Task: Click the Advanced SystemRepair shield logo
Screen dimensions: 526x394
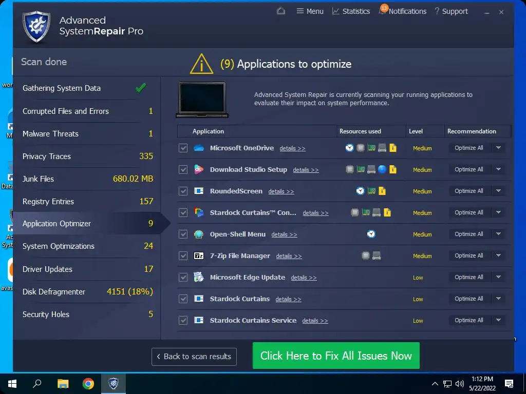Action: click(x=36, y=27)
